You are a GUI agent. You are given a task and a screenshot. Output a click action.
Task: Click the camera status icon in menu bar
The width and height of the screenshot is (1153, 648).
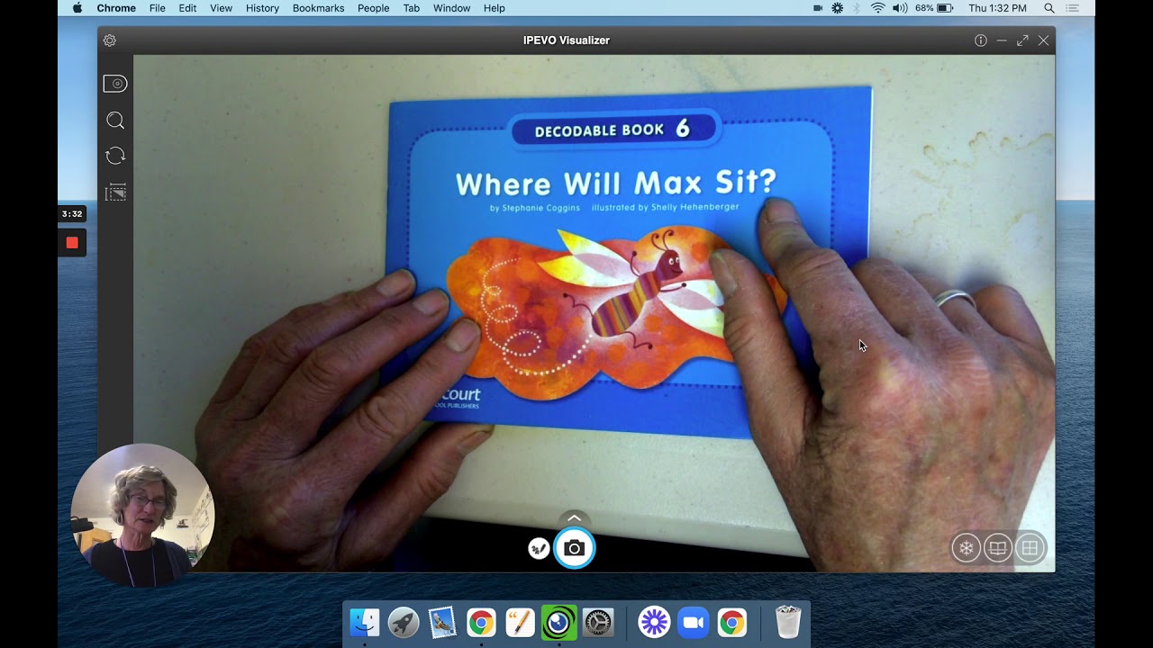818,8
